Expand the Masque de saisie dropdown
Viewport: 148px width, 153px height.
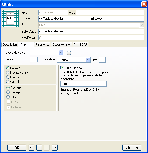[61, 53]
